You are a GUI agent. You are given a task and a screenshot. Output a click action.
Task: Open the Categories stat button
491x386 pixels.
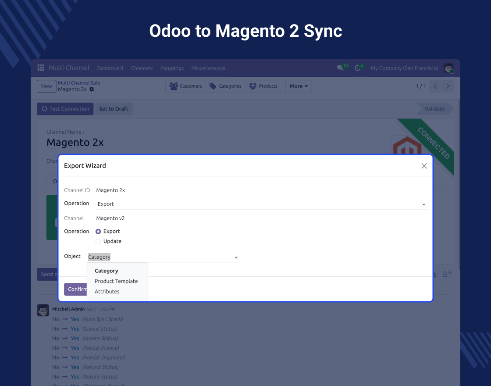225,86
